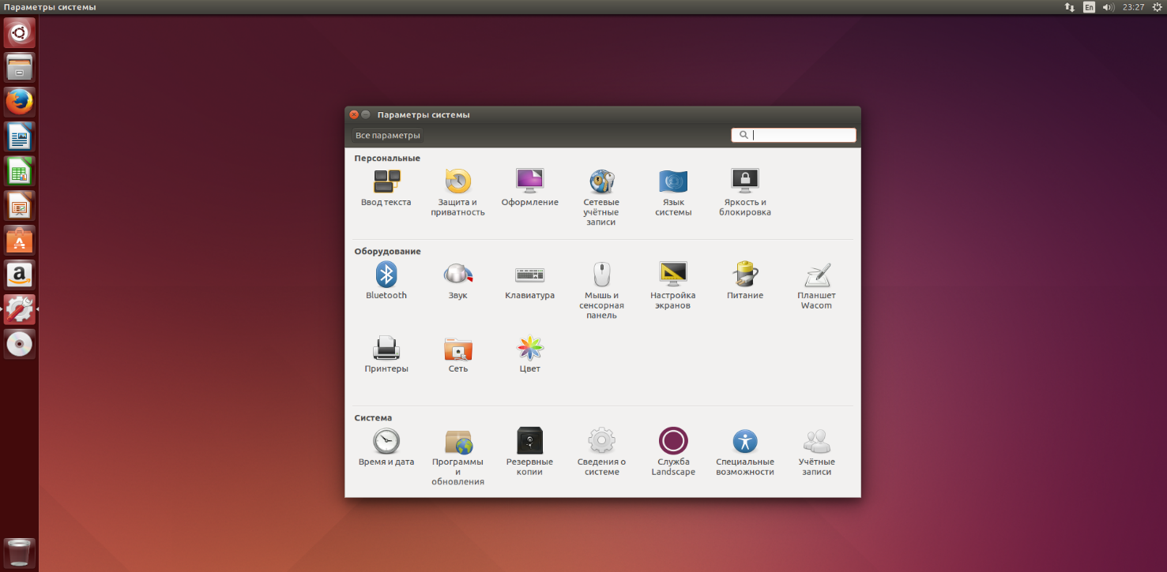
Task: Open Клавиатура settings
Action: pyautogui.click(x=529, y=282)
